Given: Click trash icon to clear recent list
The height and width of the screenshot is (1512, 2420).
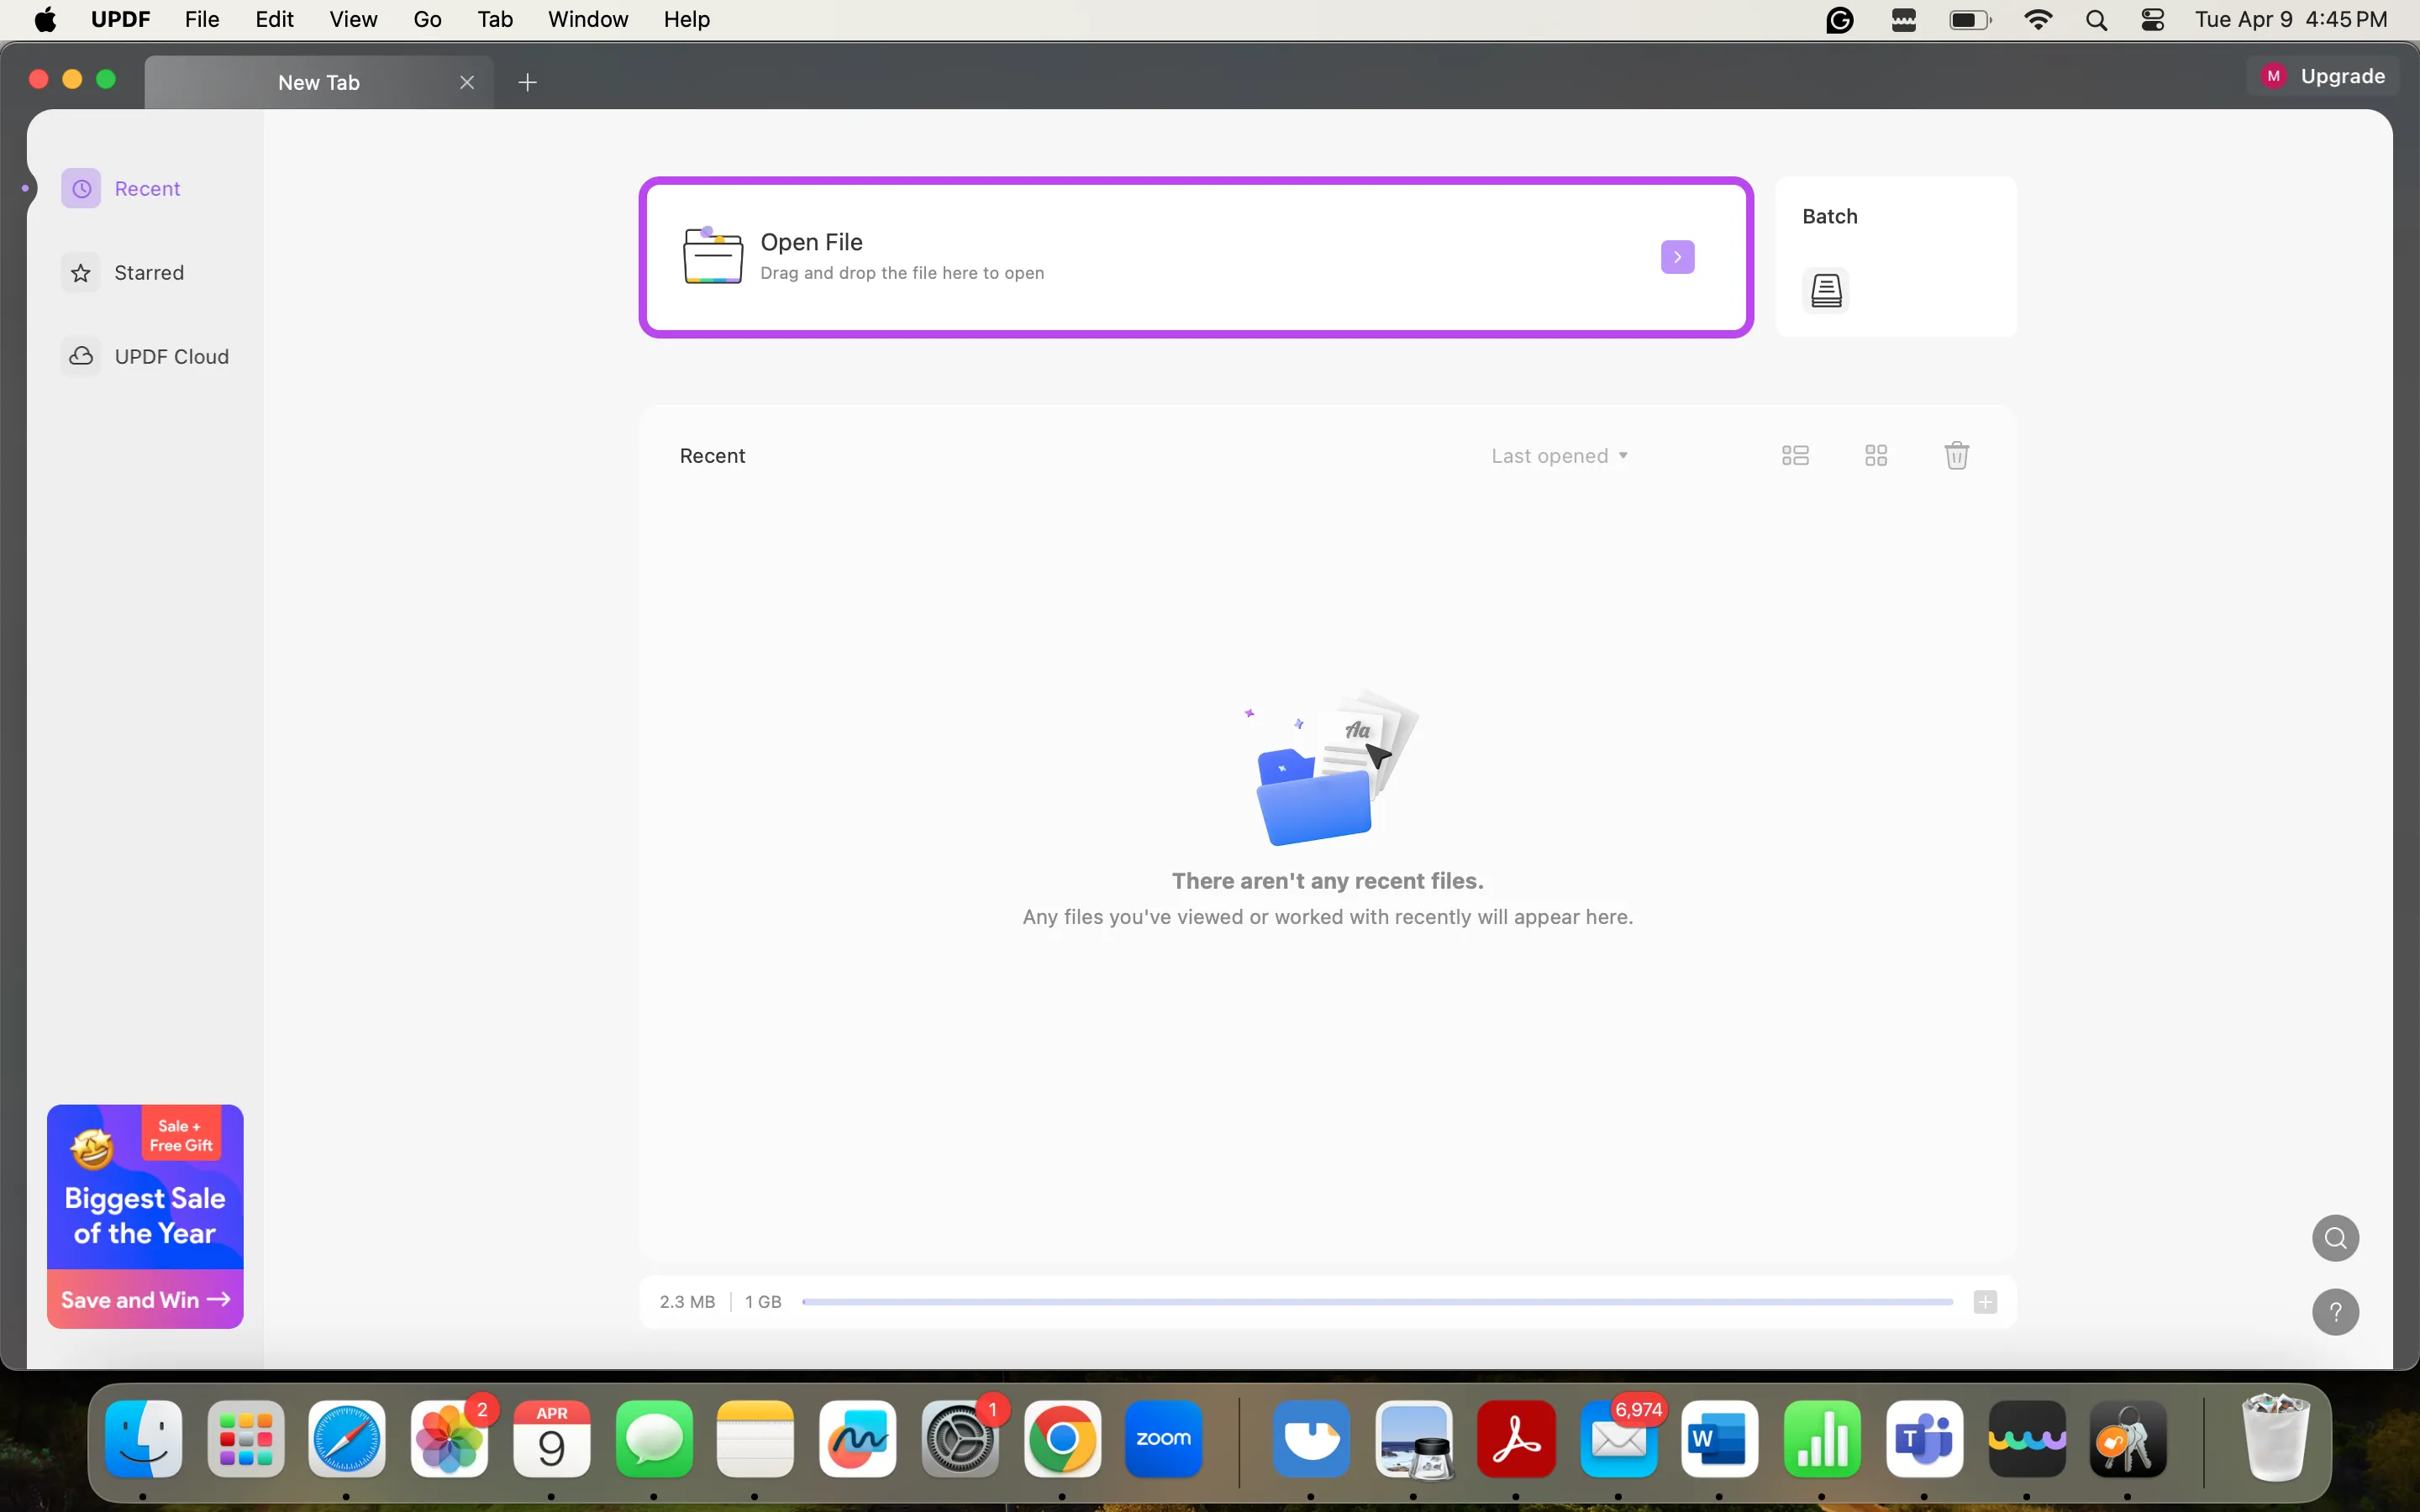Looking at the screenshot, I should coord(1956,456).
